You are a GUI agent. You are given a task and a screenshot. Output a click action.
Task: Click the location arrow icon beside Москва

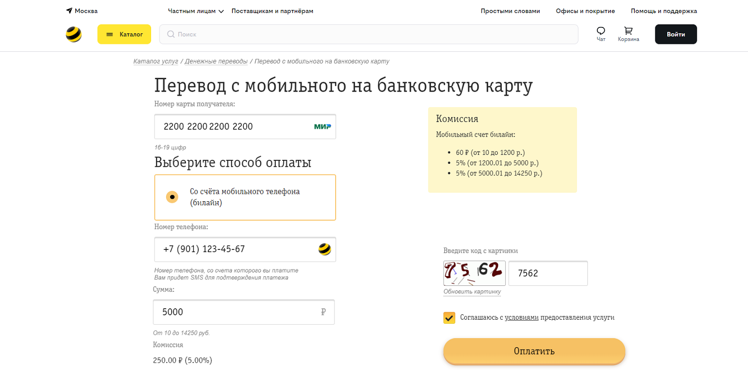[x=69, y=10]
